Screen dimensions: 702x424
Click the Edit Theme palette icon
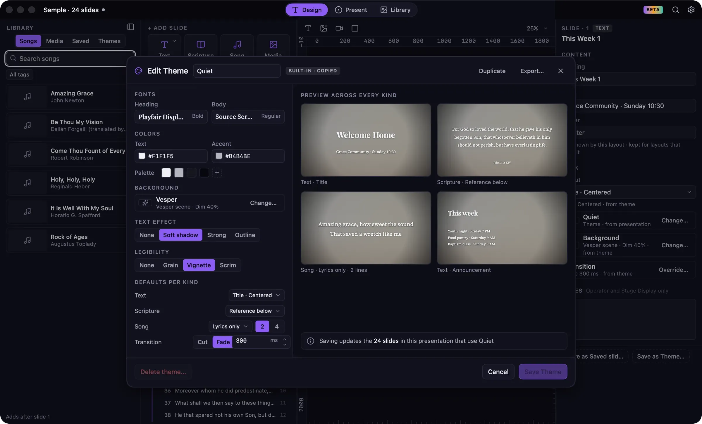(x=138, y=71)
